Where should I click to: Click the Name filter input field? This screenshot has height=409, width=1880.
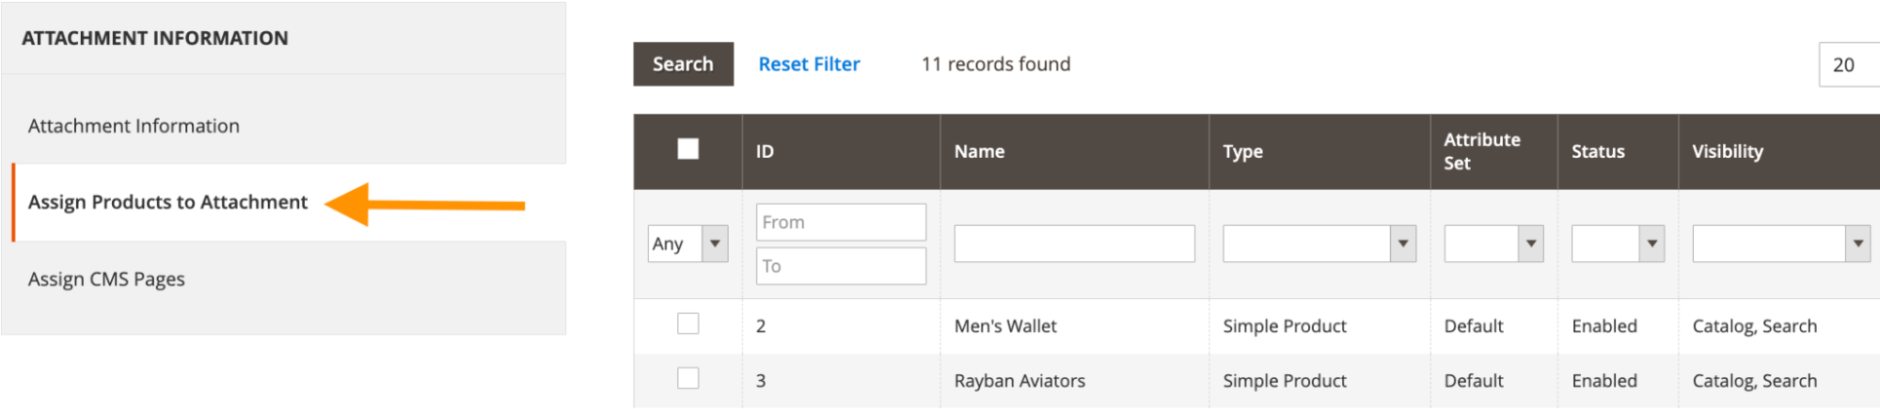point(1074,244)
